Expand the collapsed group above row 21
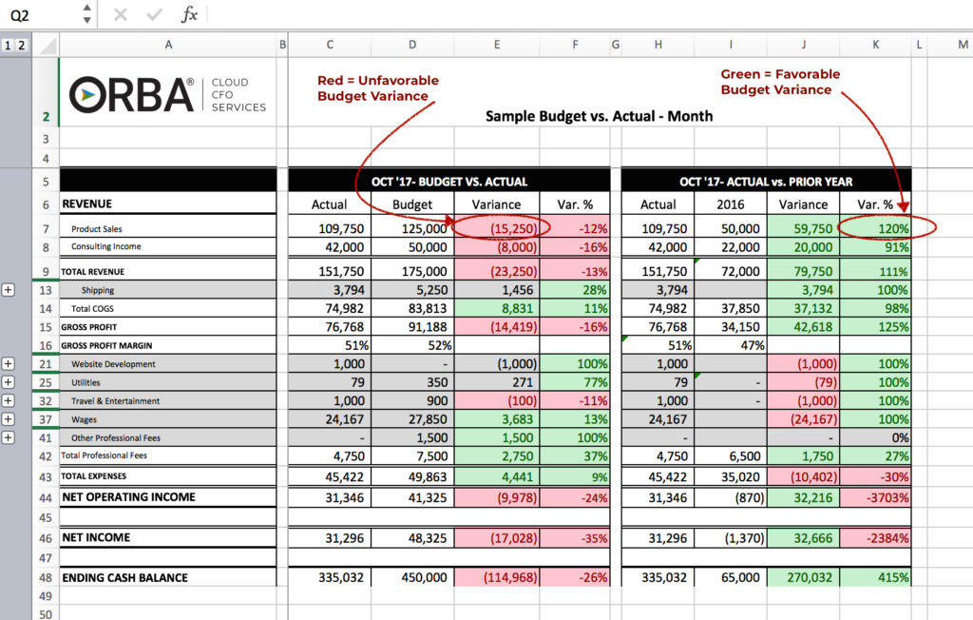This screenshot has height=620, width=973. pos(9,363)
